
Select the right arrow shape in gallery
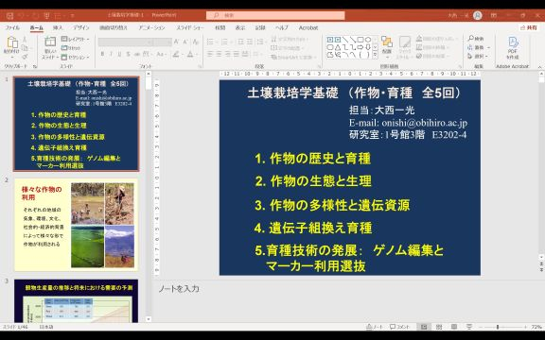(360, 47)
